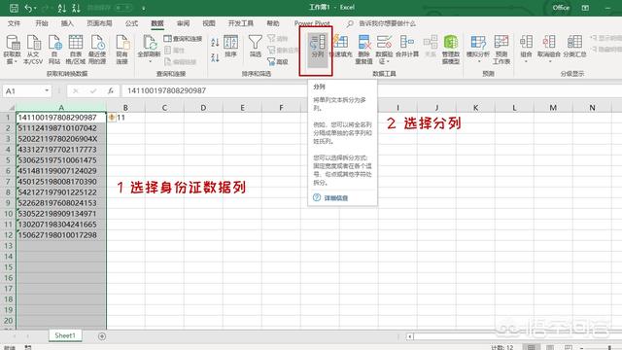Select the 数据 (Data) ribbon tab
This screenshot has height=350, width=622.
coord(157,23)
